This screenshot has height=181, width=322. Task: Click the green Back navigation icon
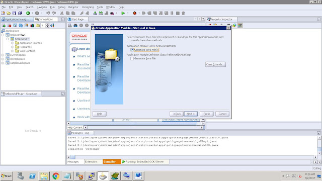[x=28, y=13]
